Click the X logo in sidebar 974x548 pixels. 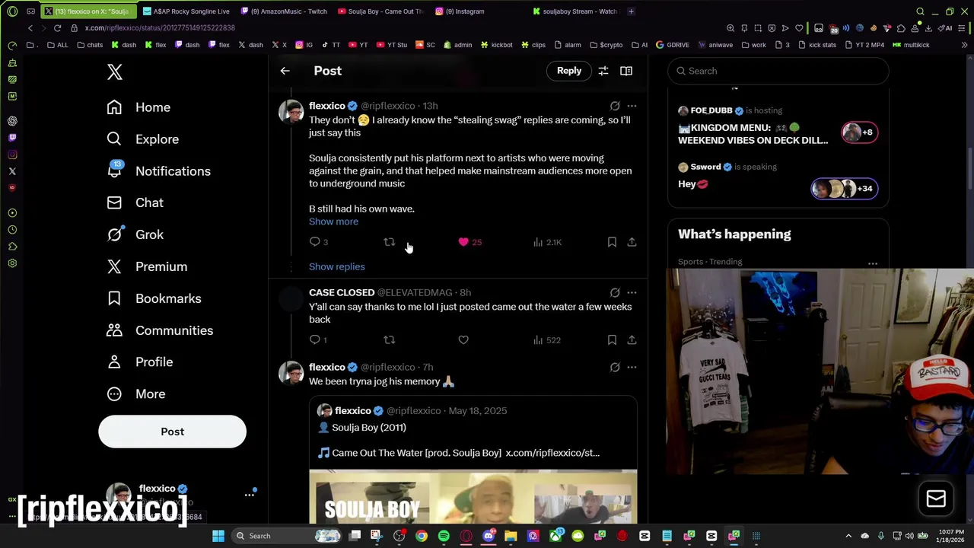click(x=115, y=72)
